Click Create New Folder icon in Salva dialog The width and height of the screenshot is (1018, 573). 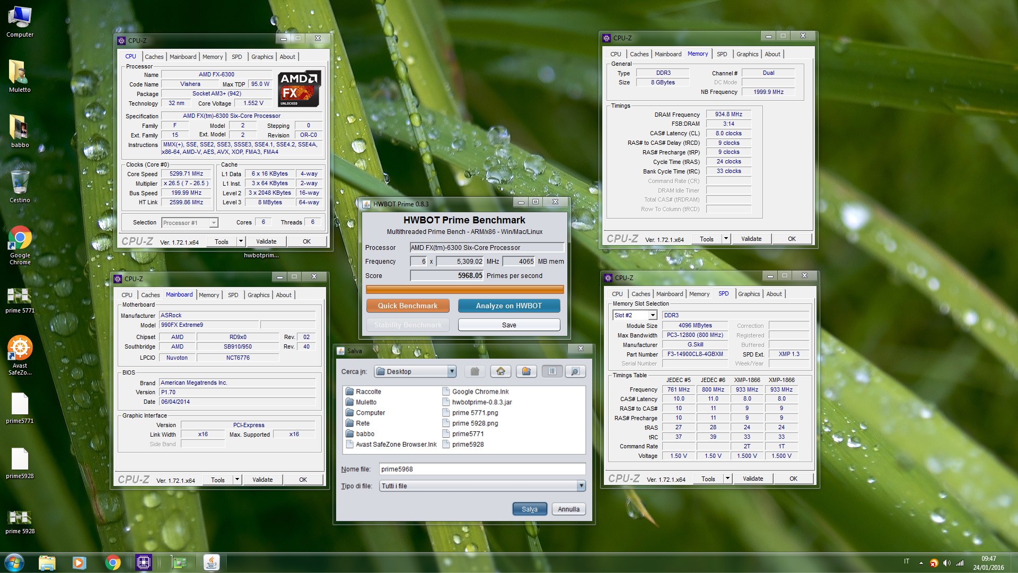[526, 371]
